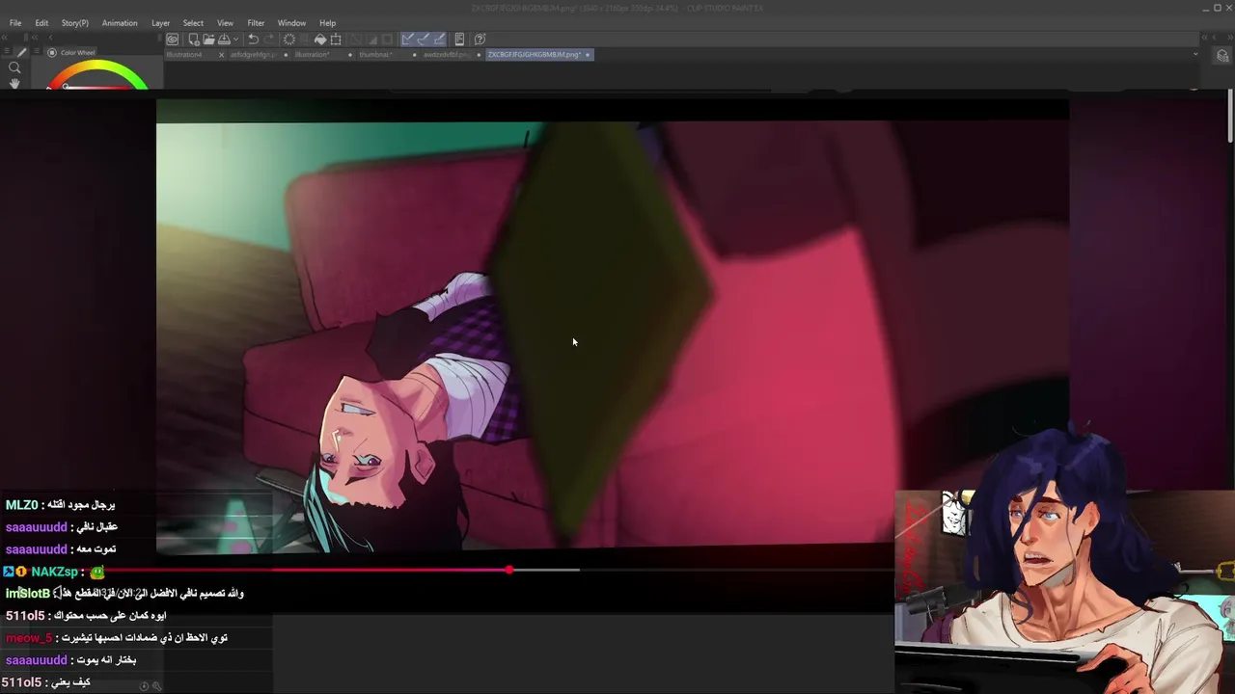Open the Material palette box icon
1235x694 pixels.
1222,56
